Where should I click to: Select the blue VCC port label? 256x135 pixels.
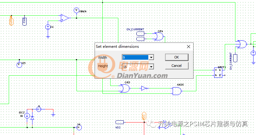pos(120,122)
